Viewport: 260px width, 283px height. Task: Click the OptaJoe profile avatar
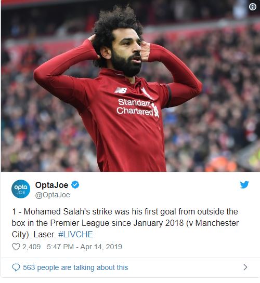[x=21, y=189]
